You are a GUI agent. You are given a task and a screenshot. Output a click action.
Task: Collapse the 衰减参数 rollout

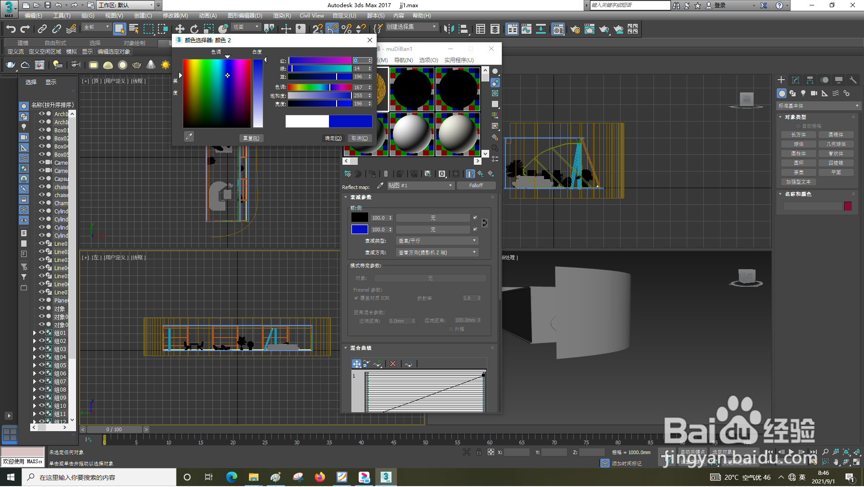pyautogui.click(x=360, y=197)
